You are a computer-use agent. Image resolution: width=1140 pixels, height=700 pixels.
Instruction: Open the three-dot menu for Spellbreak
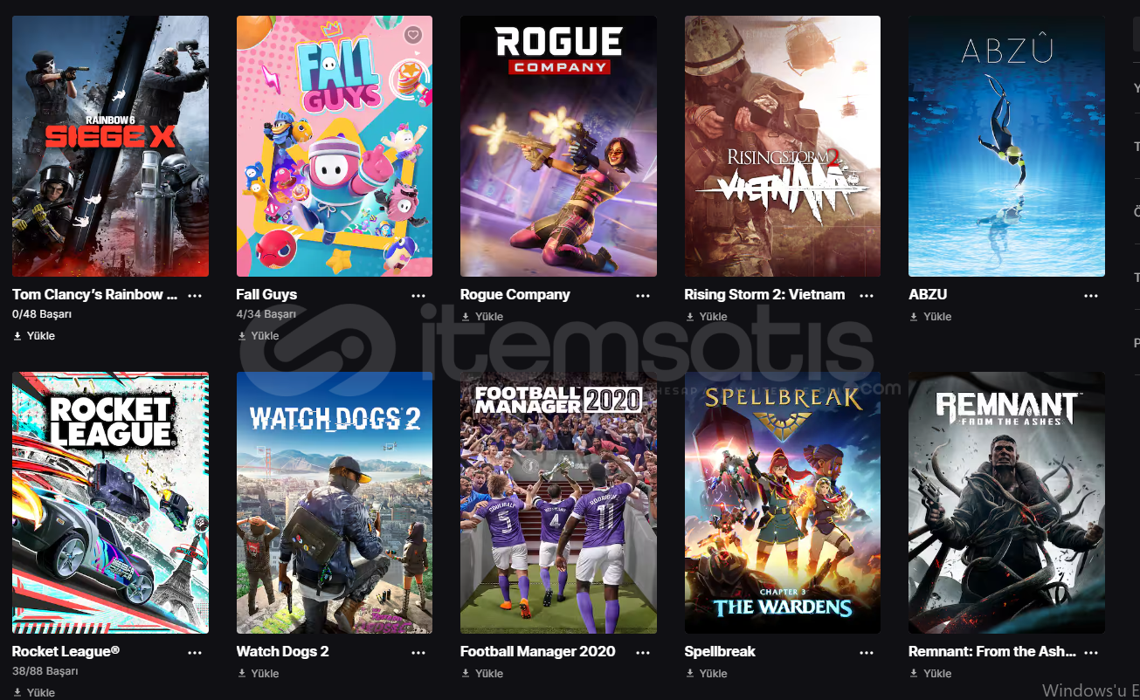point(867,652)
